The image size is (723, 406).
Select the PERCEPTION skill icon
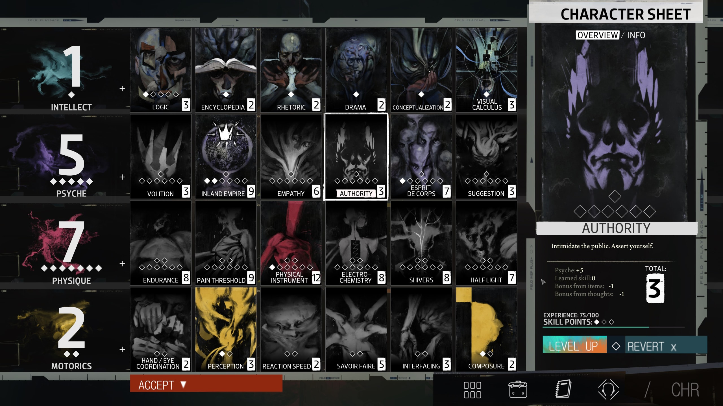click(x=226, y=330)
